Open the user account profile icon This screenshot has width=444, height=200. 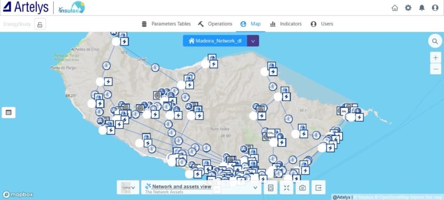tap(435, 8)
